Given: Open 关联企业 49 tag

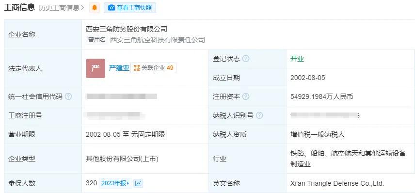Looking at the screenshot, I should coord(154,68).
